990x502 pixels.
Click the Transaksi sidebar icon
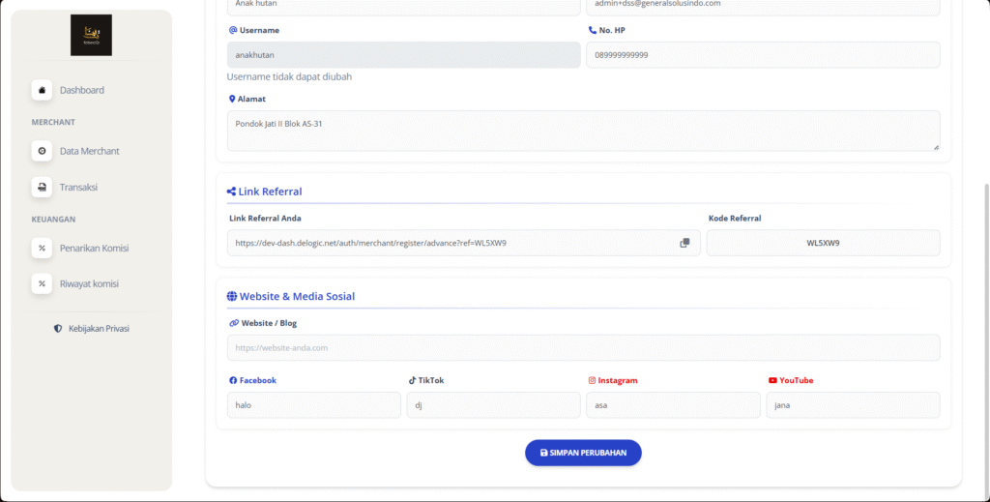click(x=42, y=187)
